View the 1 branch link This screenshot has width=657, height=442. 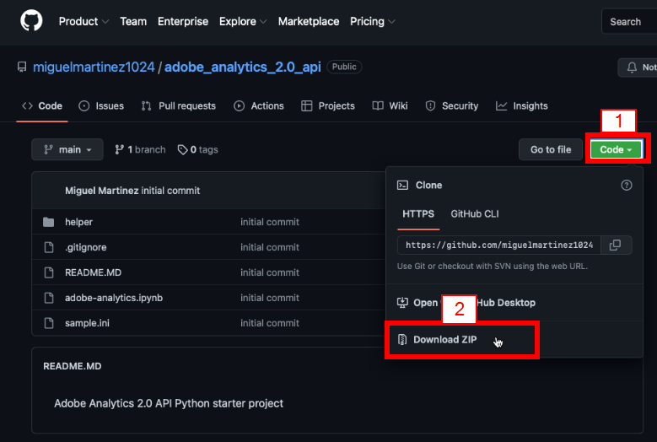[140, 149]
